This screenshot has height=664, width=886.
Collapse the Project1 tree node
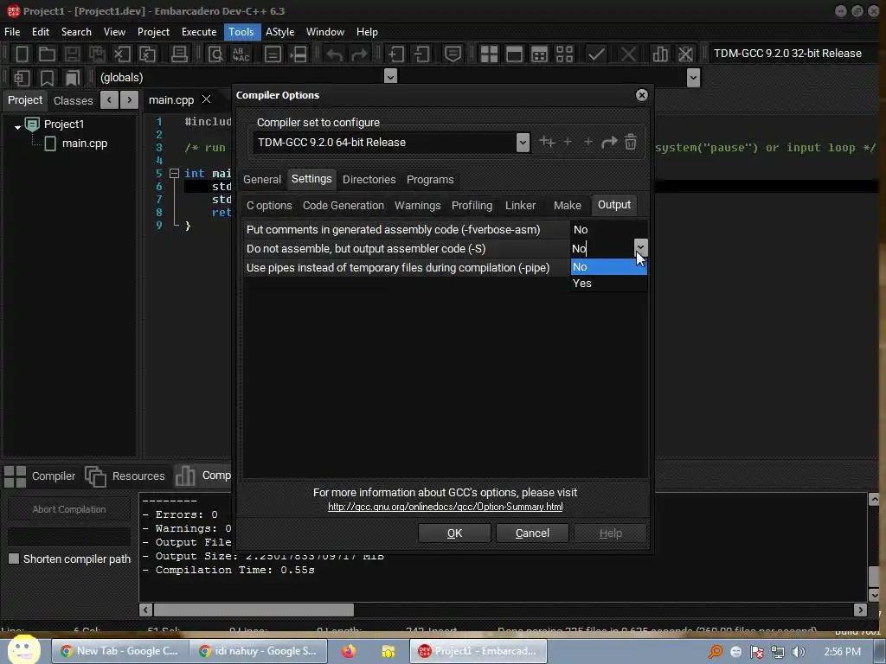(x=17, y=126)
